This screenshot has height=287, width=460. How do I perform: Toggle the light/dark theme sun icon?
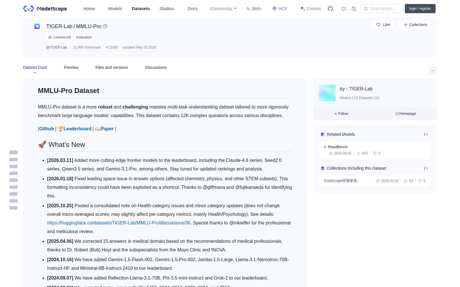point(344,9)
